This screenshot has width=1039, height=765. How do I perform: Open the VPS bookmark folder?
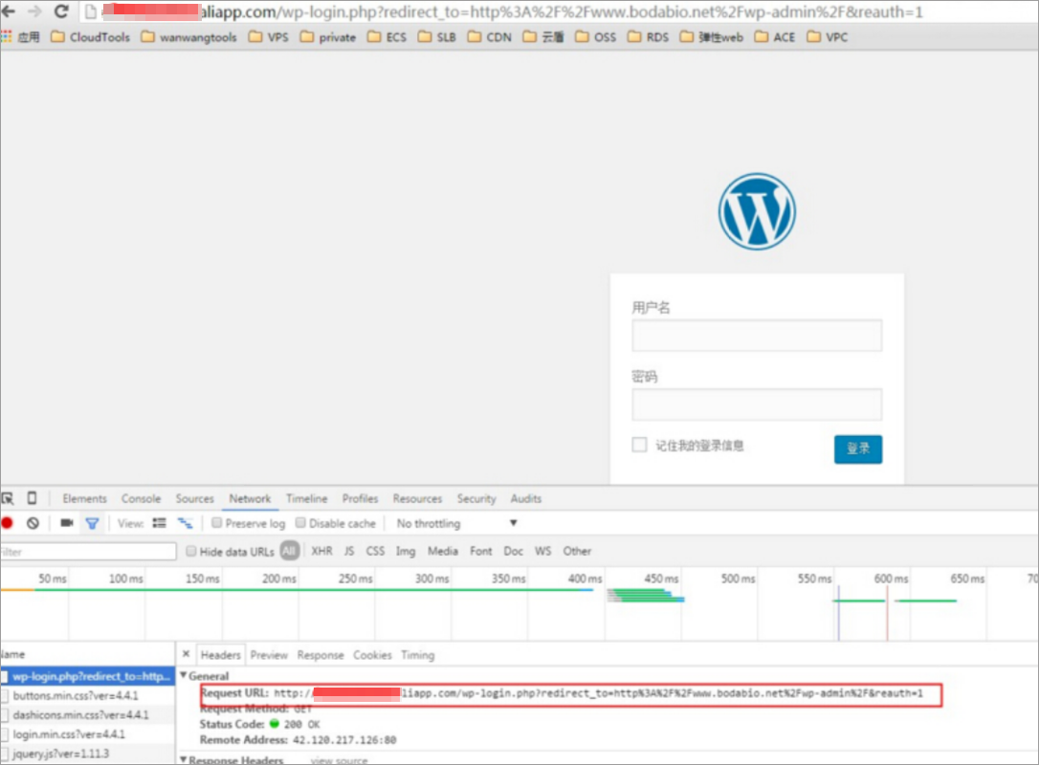269,37
